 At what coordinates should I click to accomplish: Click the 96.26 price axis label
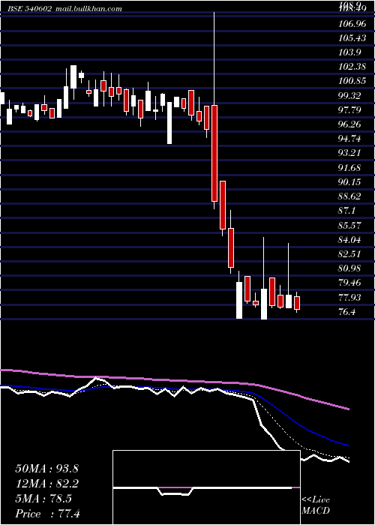pos(349,124)
